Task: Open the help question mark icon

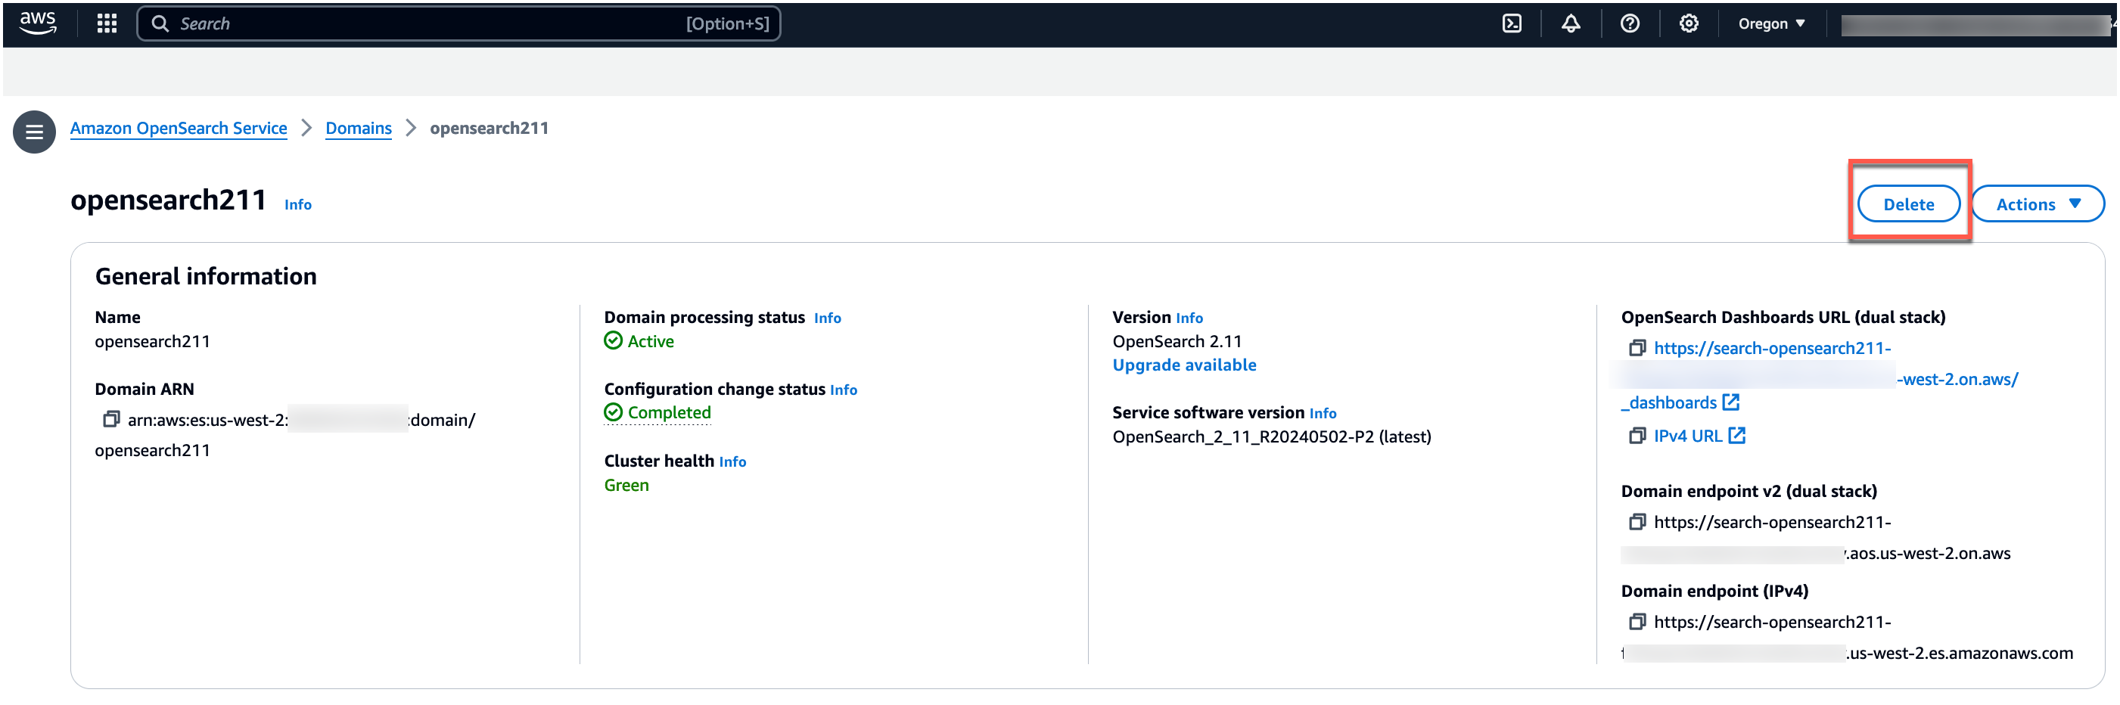Action: pyautogui.click(x=1630, y=23)
